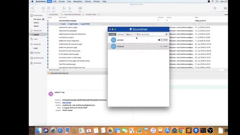This screenshot has width=240, height=135.
Task: Click the Workspace monitor icon in sidebar
Action: tap(31, 15)
